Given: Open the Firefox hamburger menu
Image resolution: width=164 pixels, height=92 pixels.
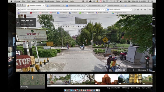Looking at the screenshot, I should pyautogui.click(x=150, y=9).
